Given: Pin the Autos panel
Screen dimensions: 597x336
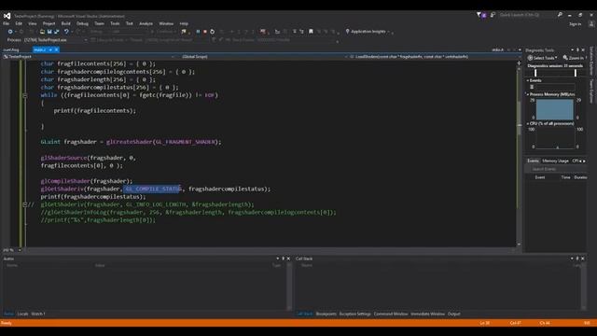Looking at the screenshot, I should 283,259.
